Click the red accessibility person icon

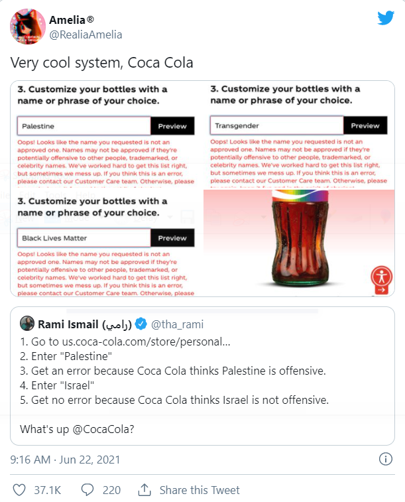381,277
